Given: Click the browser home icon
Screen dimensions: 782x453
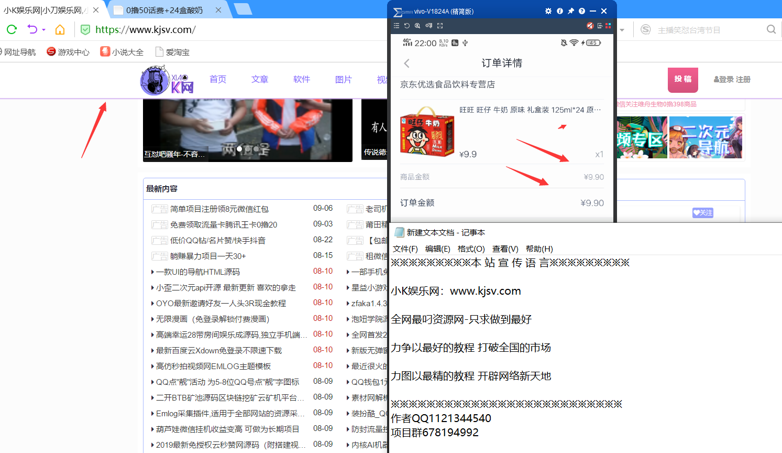Looking at the screenshot, I should (60, 30).
